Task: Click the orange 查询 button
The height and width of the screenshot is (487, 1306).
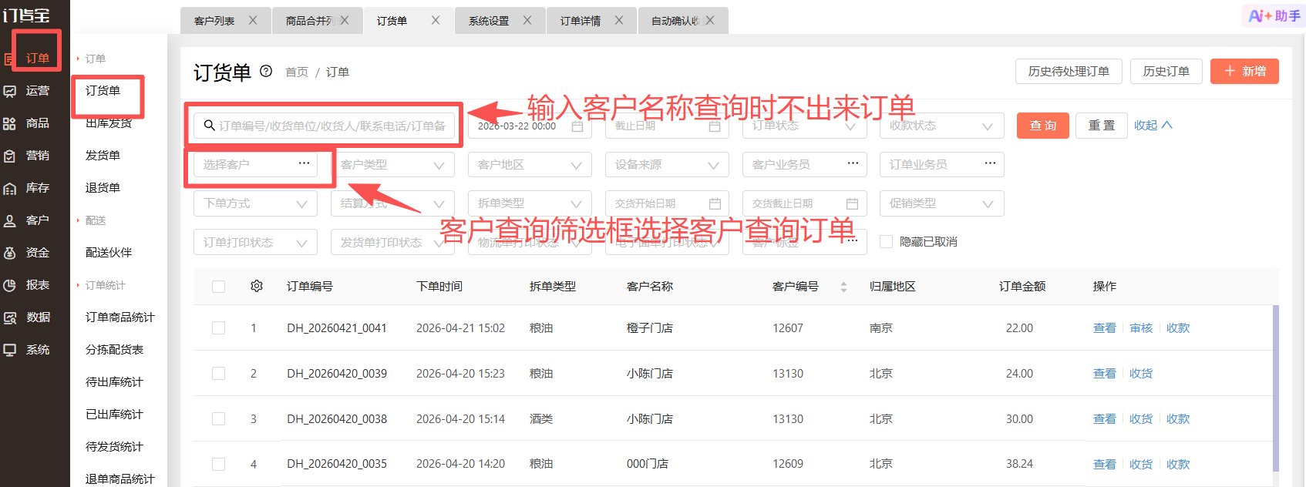Action: 1043,126
